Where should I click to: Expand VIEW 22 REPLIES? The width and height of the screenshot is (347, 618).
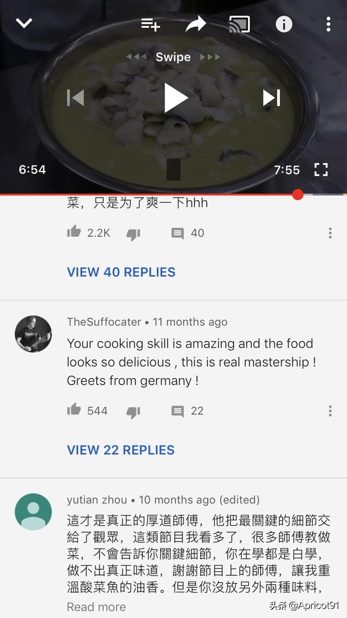click(x=121, y=450)
